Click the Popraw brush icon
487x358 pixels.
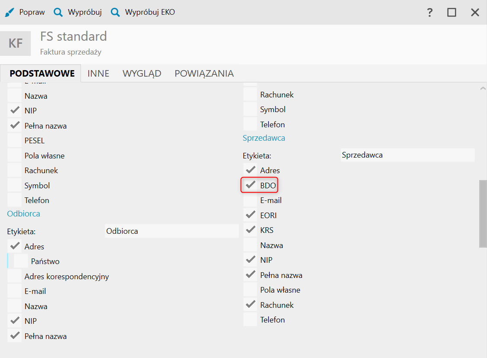pos(10,12)
